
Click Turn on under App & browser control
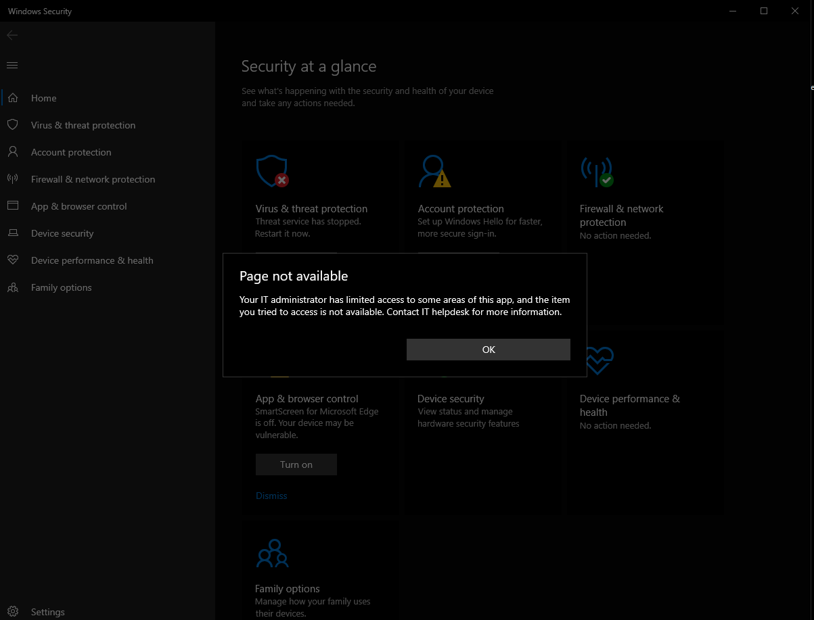pos(296,464)
